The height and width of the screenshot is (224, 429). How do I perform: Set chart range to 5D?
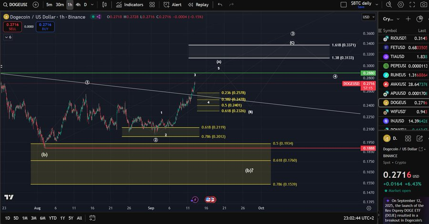coord(16,218)
